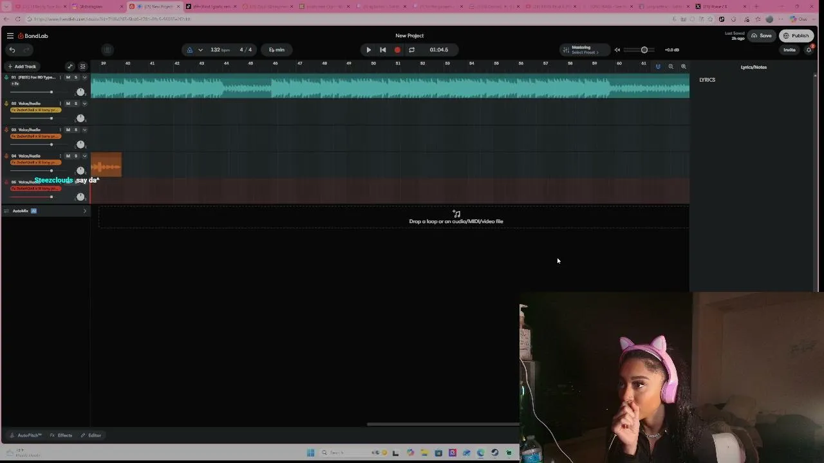Mute track 01

pyautogui.click(x=68, y=77)
